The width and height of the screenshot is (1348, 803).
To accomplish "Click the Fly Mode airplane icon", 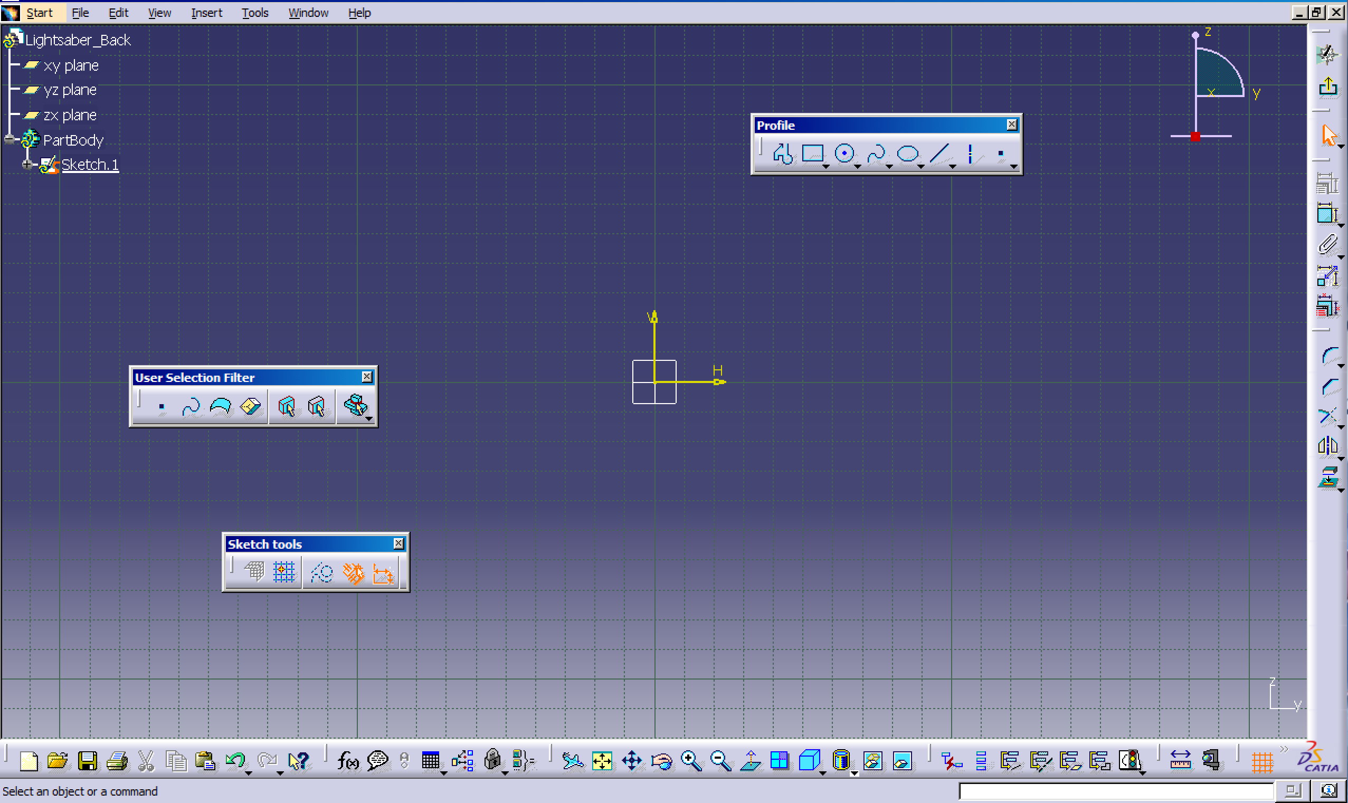I will tap(573, 761).
